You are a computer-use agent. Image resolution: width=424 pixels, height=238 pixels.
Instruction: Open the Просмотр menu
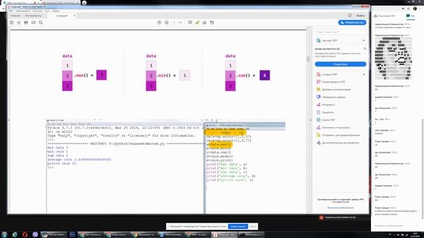(x=37, y=11)
